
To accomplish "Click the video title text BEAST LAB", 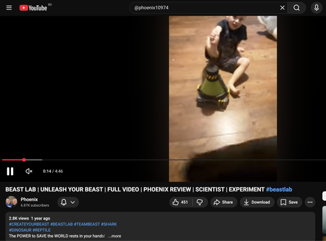I will tap(21, 190).
